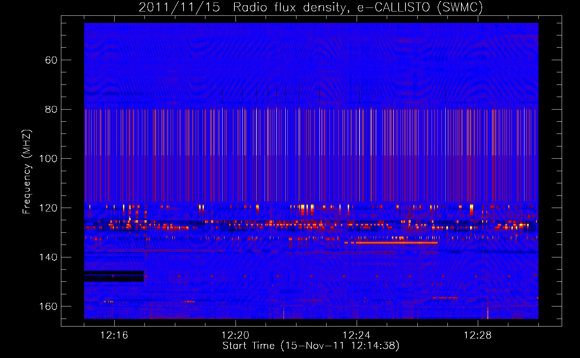Click the 12:24 time tick label
The width and height of the screenshot is (580, 358).
click(x=356, y=335)
